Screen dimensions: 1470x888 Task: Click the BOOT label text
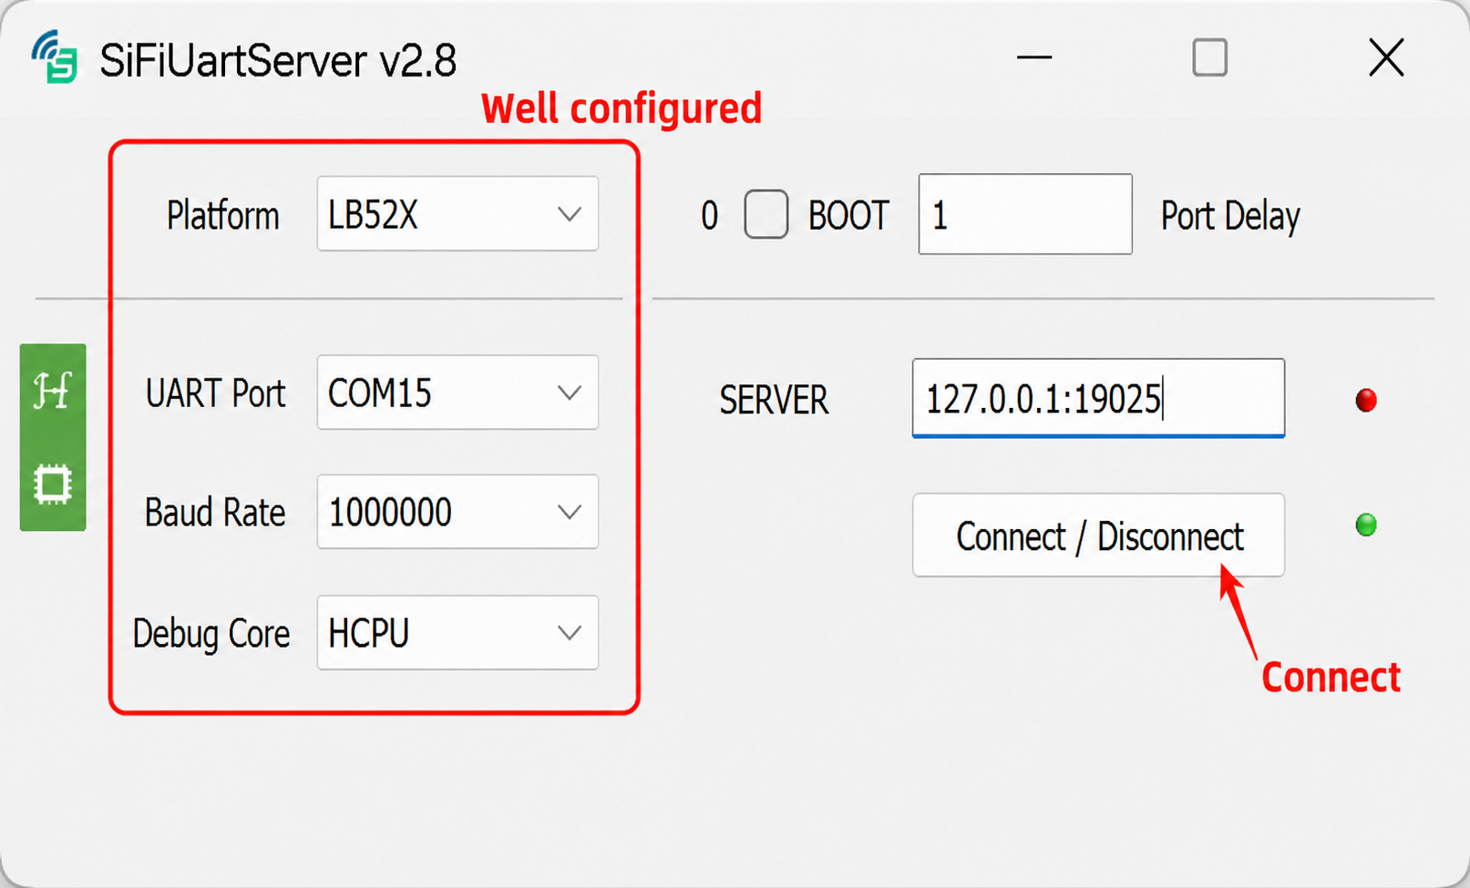click(x=848, y=216)
